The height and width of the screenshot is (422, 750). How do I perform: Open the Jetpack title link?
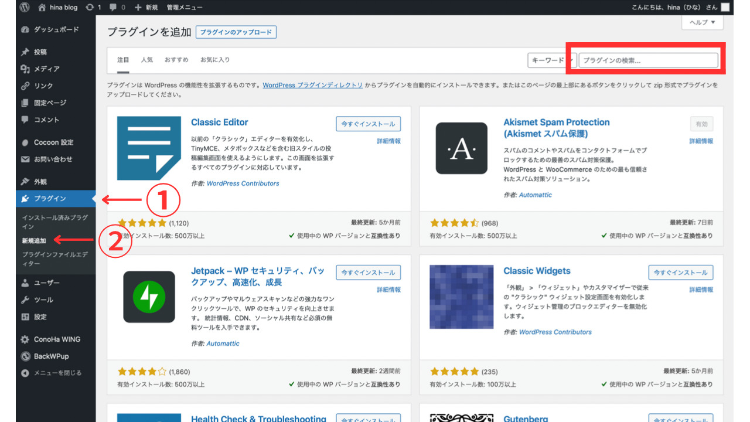click(258, 277)
